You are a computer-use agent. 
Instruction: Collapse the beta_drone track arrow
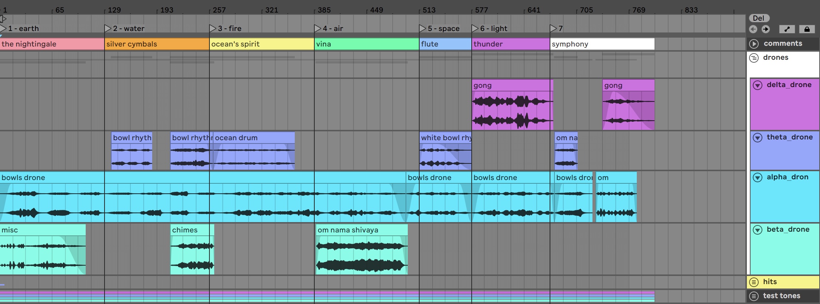coord(758,230)
